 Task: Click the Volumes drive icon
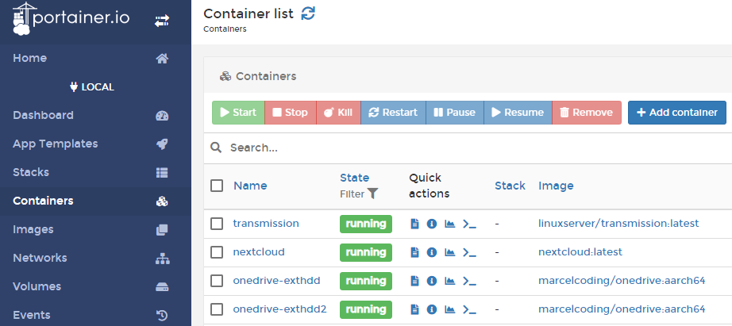pyautogui.click(x=162, y=287)
